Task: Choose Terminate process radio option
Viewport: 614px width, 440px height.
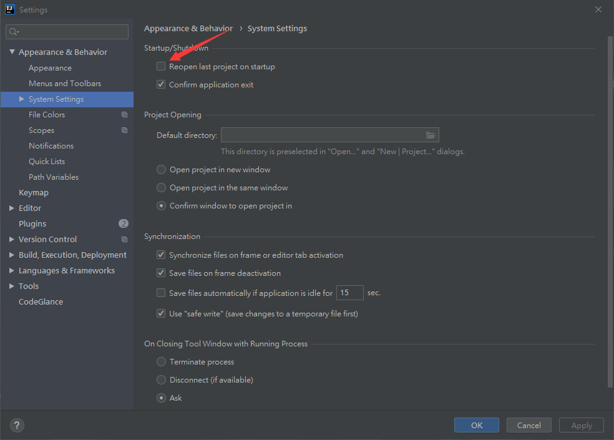Action: point(162,362)
